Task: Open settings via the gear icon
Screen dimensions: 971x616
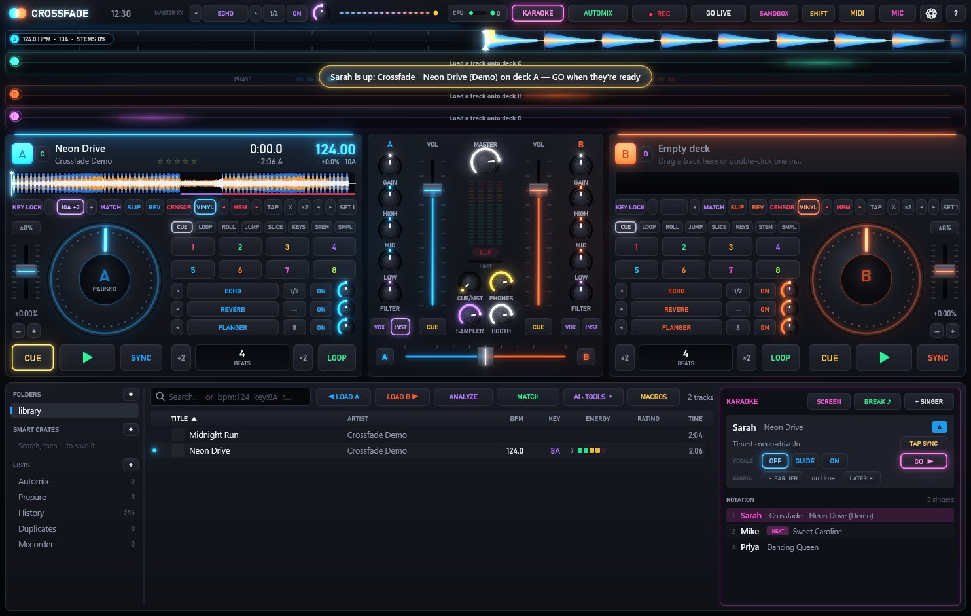Action: point(931,13)
